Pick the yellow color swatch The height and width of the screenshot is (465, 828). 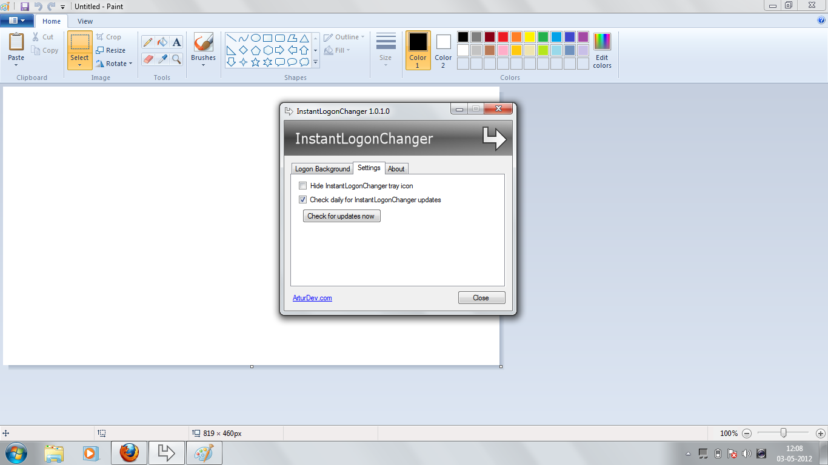click(530, 37)
